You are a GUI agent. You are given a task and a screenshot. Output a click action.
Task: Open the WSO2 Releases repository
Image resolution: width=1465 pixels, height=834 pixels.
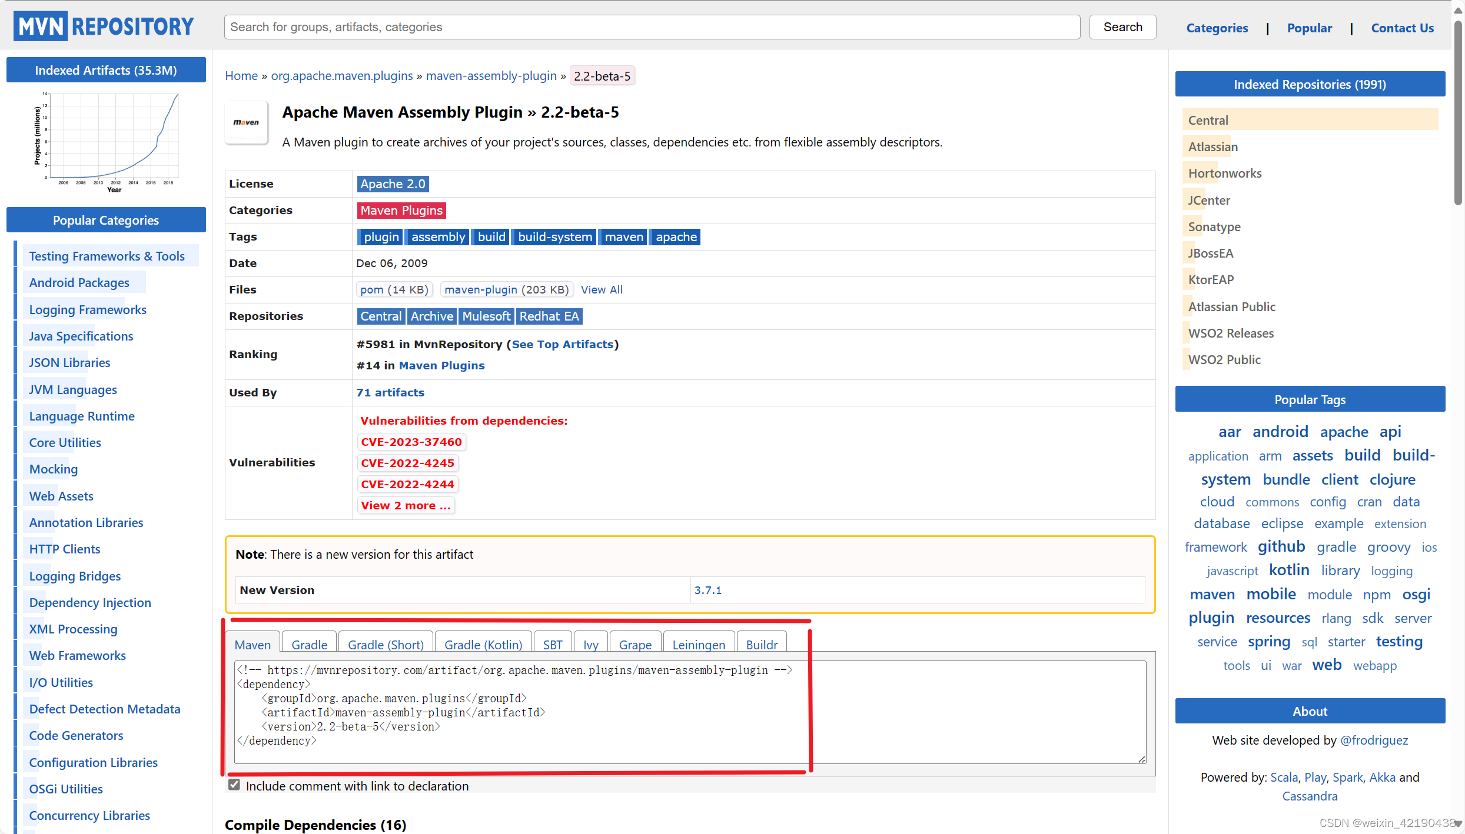(1231, 333)
